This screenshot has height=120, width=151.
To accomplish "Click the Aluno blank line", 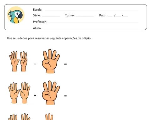I will coord(91,29).
